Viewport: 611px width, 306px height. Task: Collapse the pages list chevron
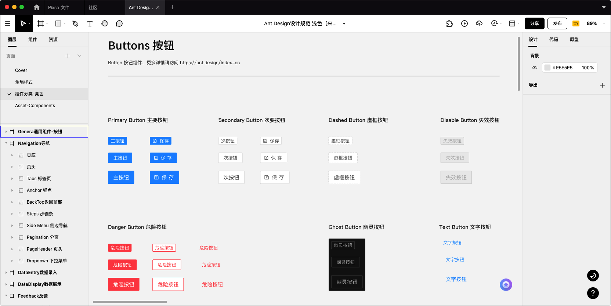coord(79,56)
